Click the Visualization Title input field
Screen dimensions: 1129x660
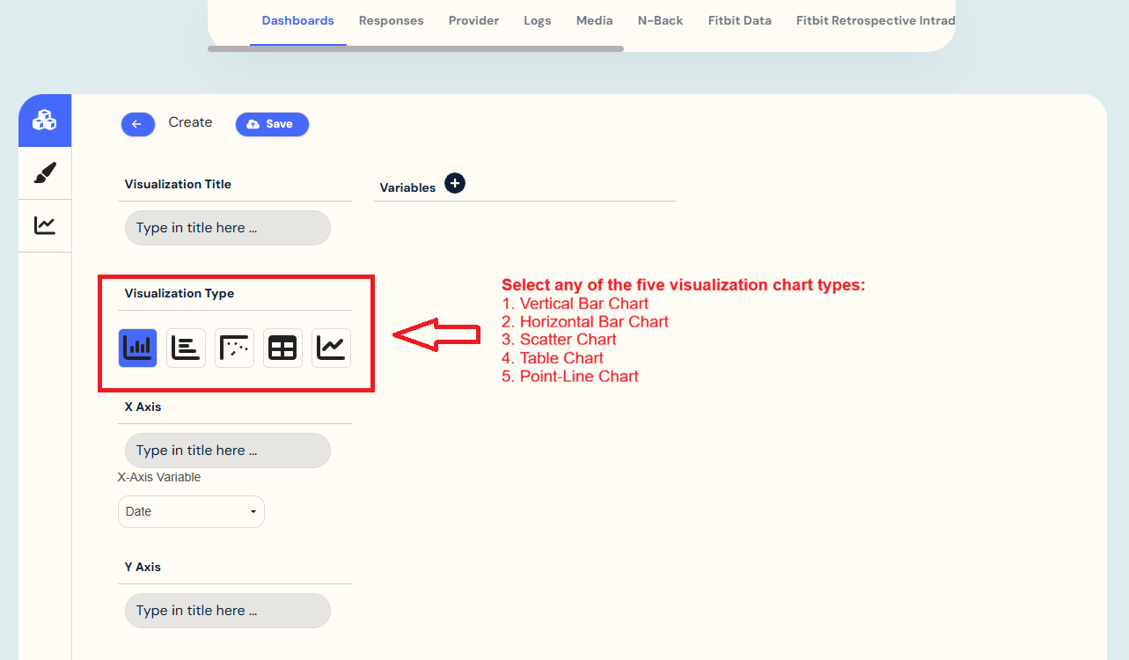pos(227,227)
